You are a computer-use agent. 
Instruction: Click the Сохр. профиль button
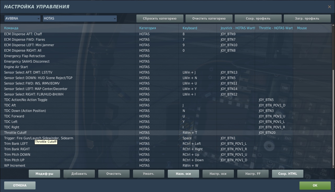coord(258,19)
